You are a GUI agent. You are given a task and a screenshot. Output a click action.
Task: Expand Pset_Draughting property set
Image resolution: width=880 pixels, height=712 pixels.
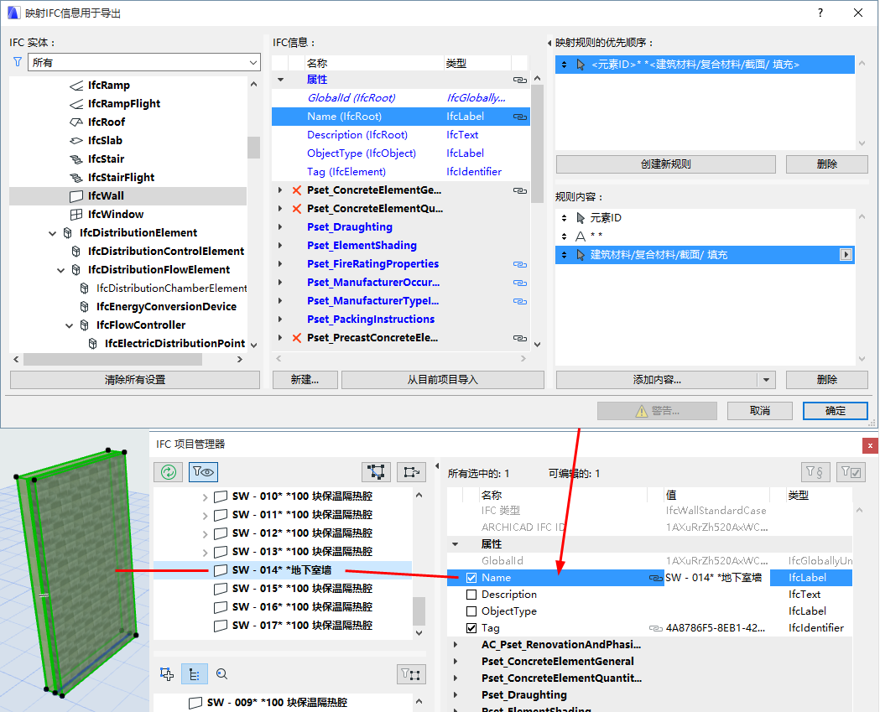pyautogui.click(x=281, y=227)
